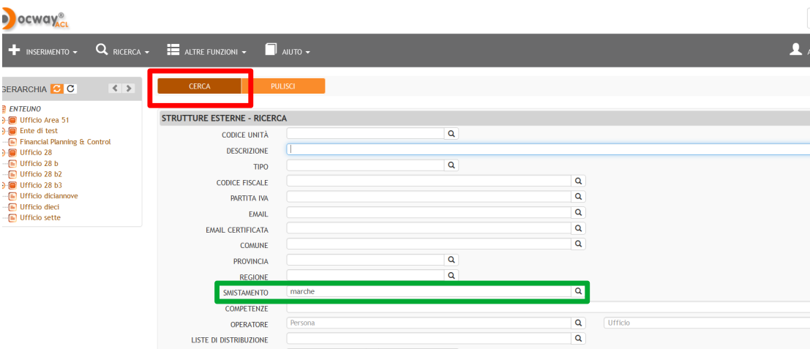Click the left arrow in the Gerarchia header
810x349 pixels.
point(116,89)
